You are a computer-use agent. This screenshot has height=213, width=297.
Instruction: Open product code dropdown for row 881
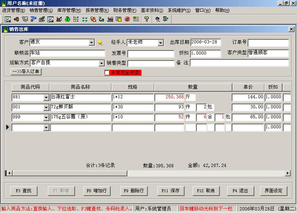46,98
